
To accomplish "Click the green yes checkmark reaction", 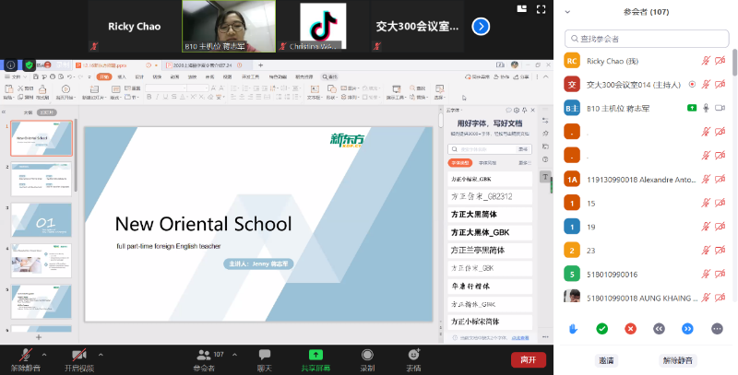I will pos(602,329).
